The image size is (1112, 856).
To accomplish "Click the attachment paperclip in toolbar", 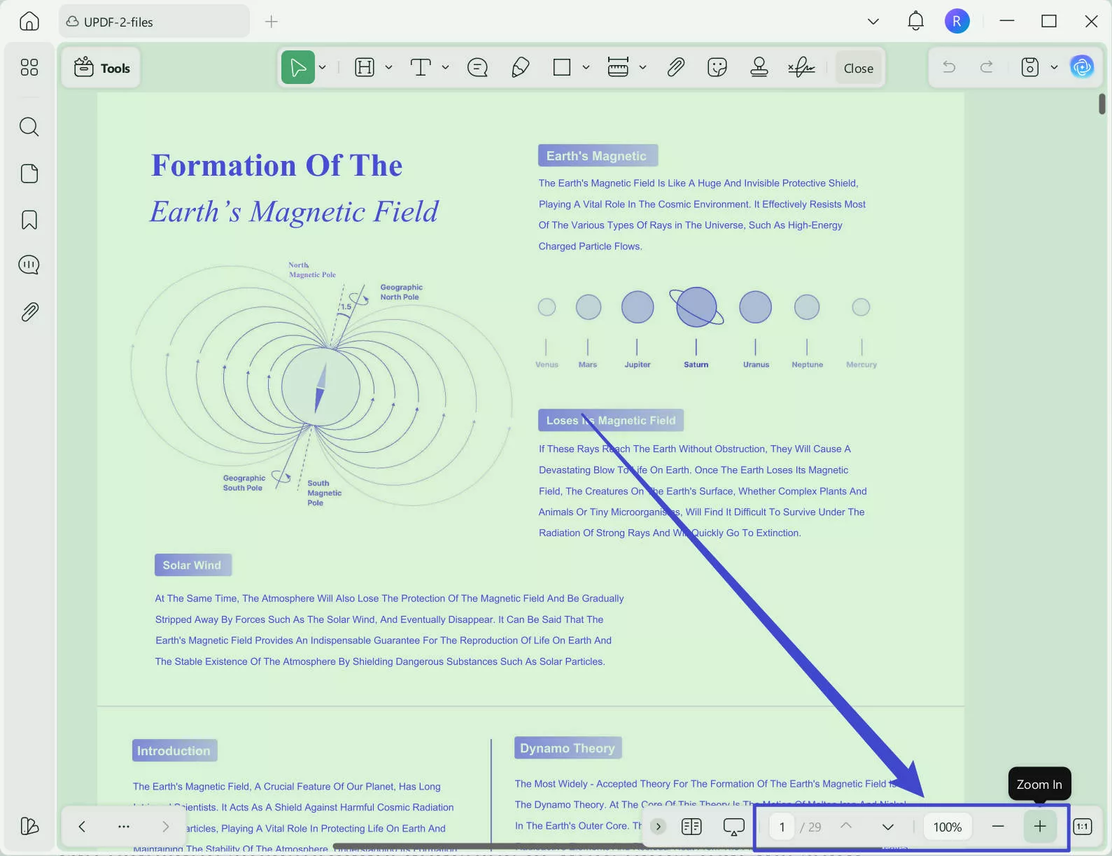I will click(675, 67).
